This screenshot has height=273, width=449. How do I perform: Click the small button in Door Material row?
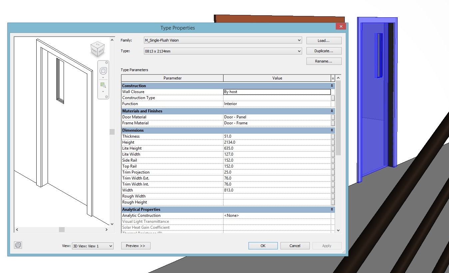pos(333,117)
